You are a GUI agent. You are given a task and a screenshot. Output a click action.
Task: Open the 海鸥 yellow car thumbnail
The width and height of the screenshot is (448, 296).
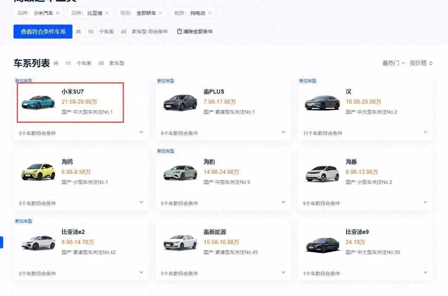[x=38, y=172]
